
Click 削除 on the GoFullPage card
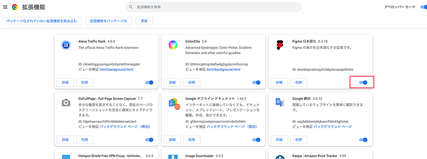(x=85, y=140)
